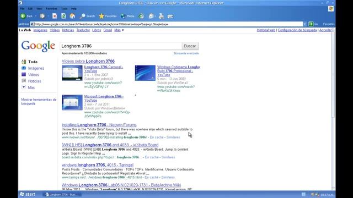
Task: Open the Media pane button
Action: pos(127,16)
